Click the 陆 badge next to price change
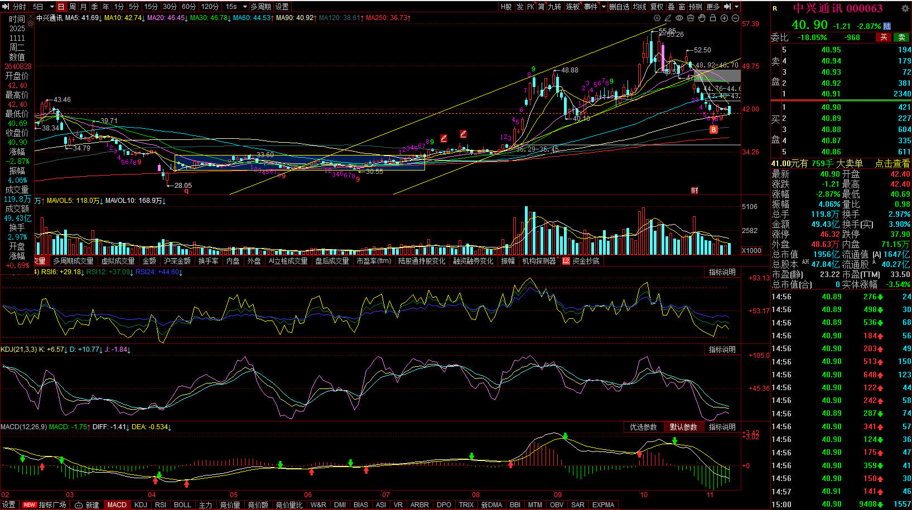Viewport: 912px width, 510px height. point(887,26)
